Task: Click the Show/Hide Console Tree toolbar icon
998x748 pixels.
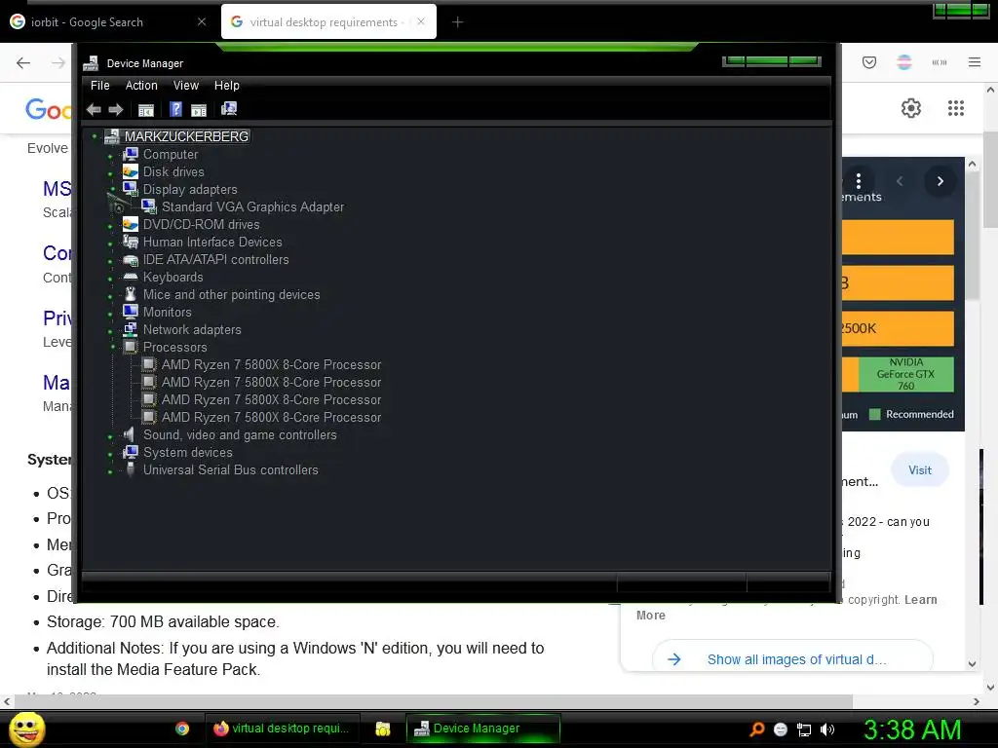Action: [146, 109]
